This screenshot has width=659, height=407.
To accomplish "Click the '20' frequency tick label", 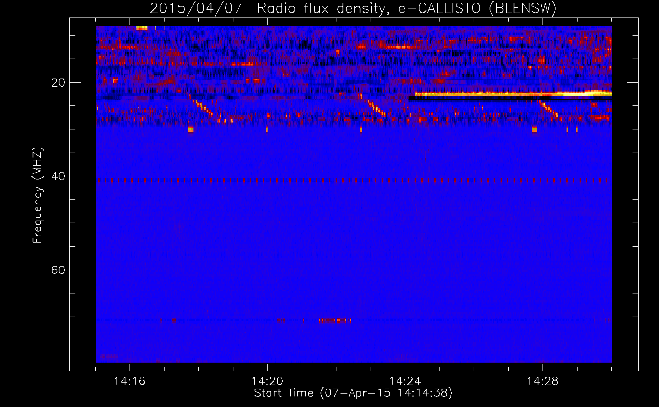I will coord(58,83).
